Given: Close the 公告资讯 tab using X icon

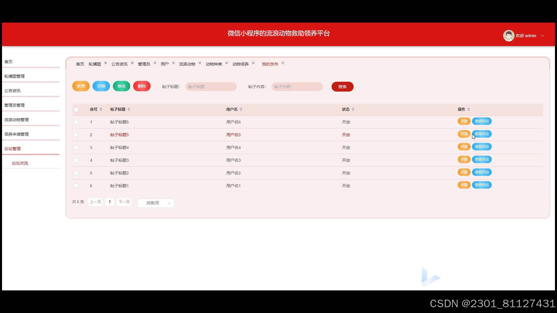Looking at the screenshot, I should [x=132, y=63].
